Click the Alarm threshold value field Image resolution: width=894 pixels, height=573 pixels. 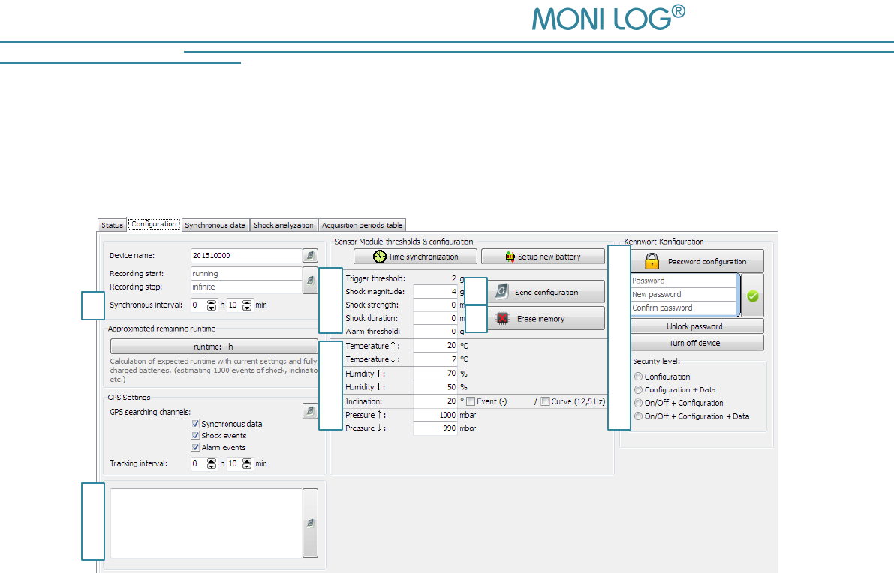pyautogui.click(x=435, y=331)
